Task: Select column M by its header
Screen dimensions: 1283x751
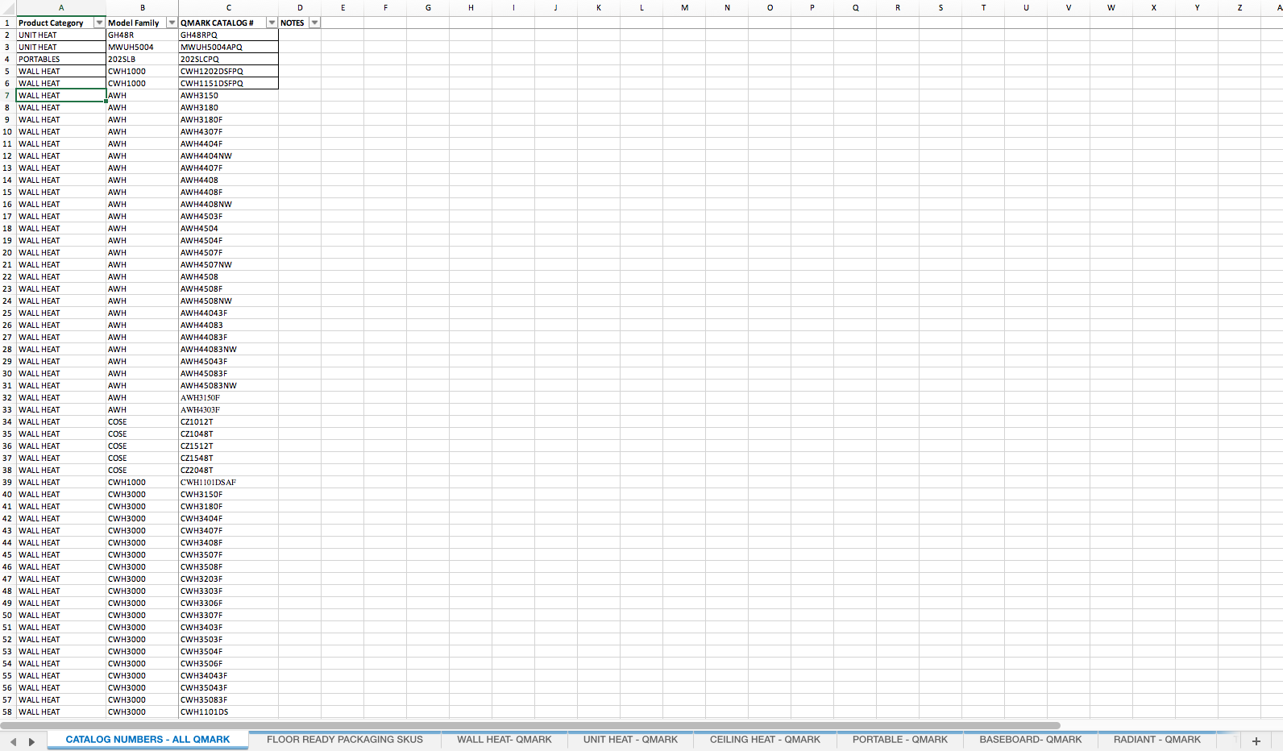Action: (684, 8)
